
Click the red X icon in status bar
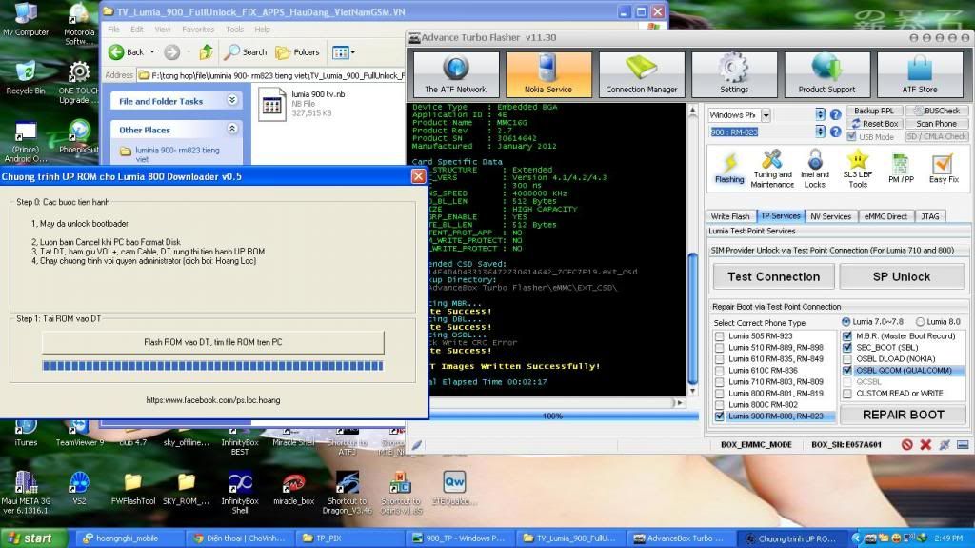tap(925, 444)
